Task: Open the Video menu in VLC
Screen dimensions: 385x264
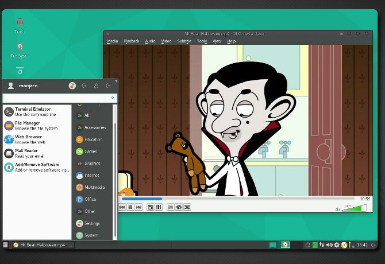Action: click(x=166, y=41)
